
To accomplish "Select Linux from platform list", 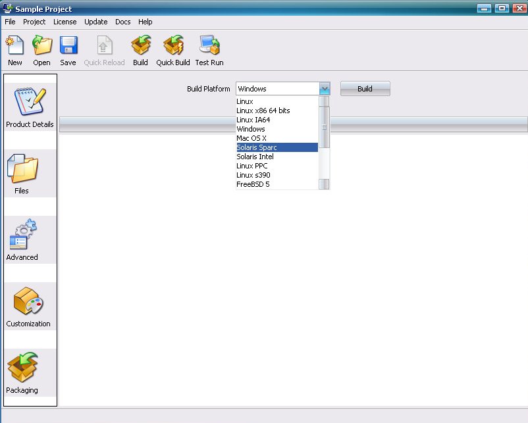I will point(277,101).
